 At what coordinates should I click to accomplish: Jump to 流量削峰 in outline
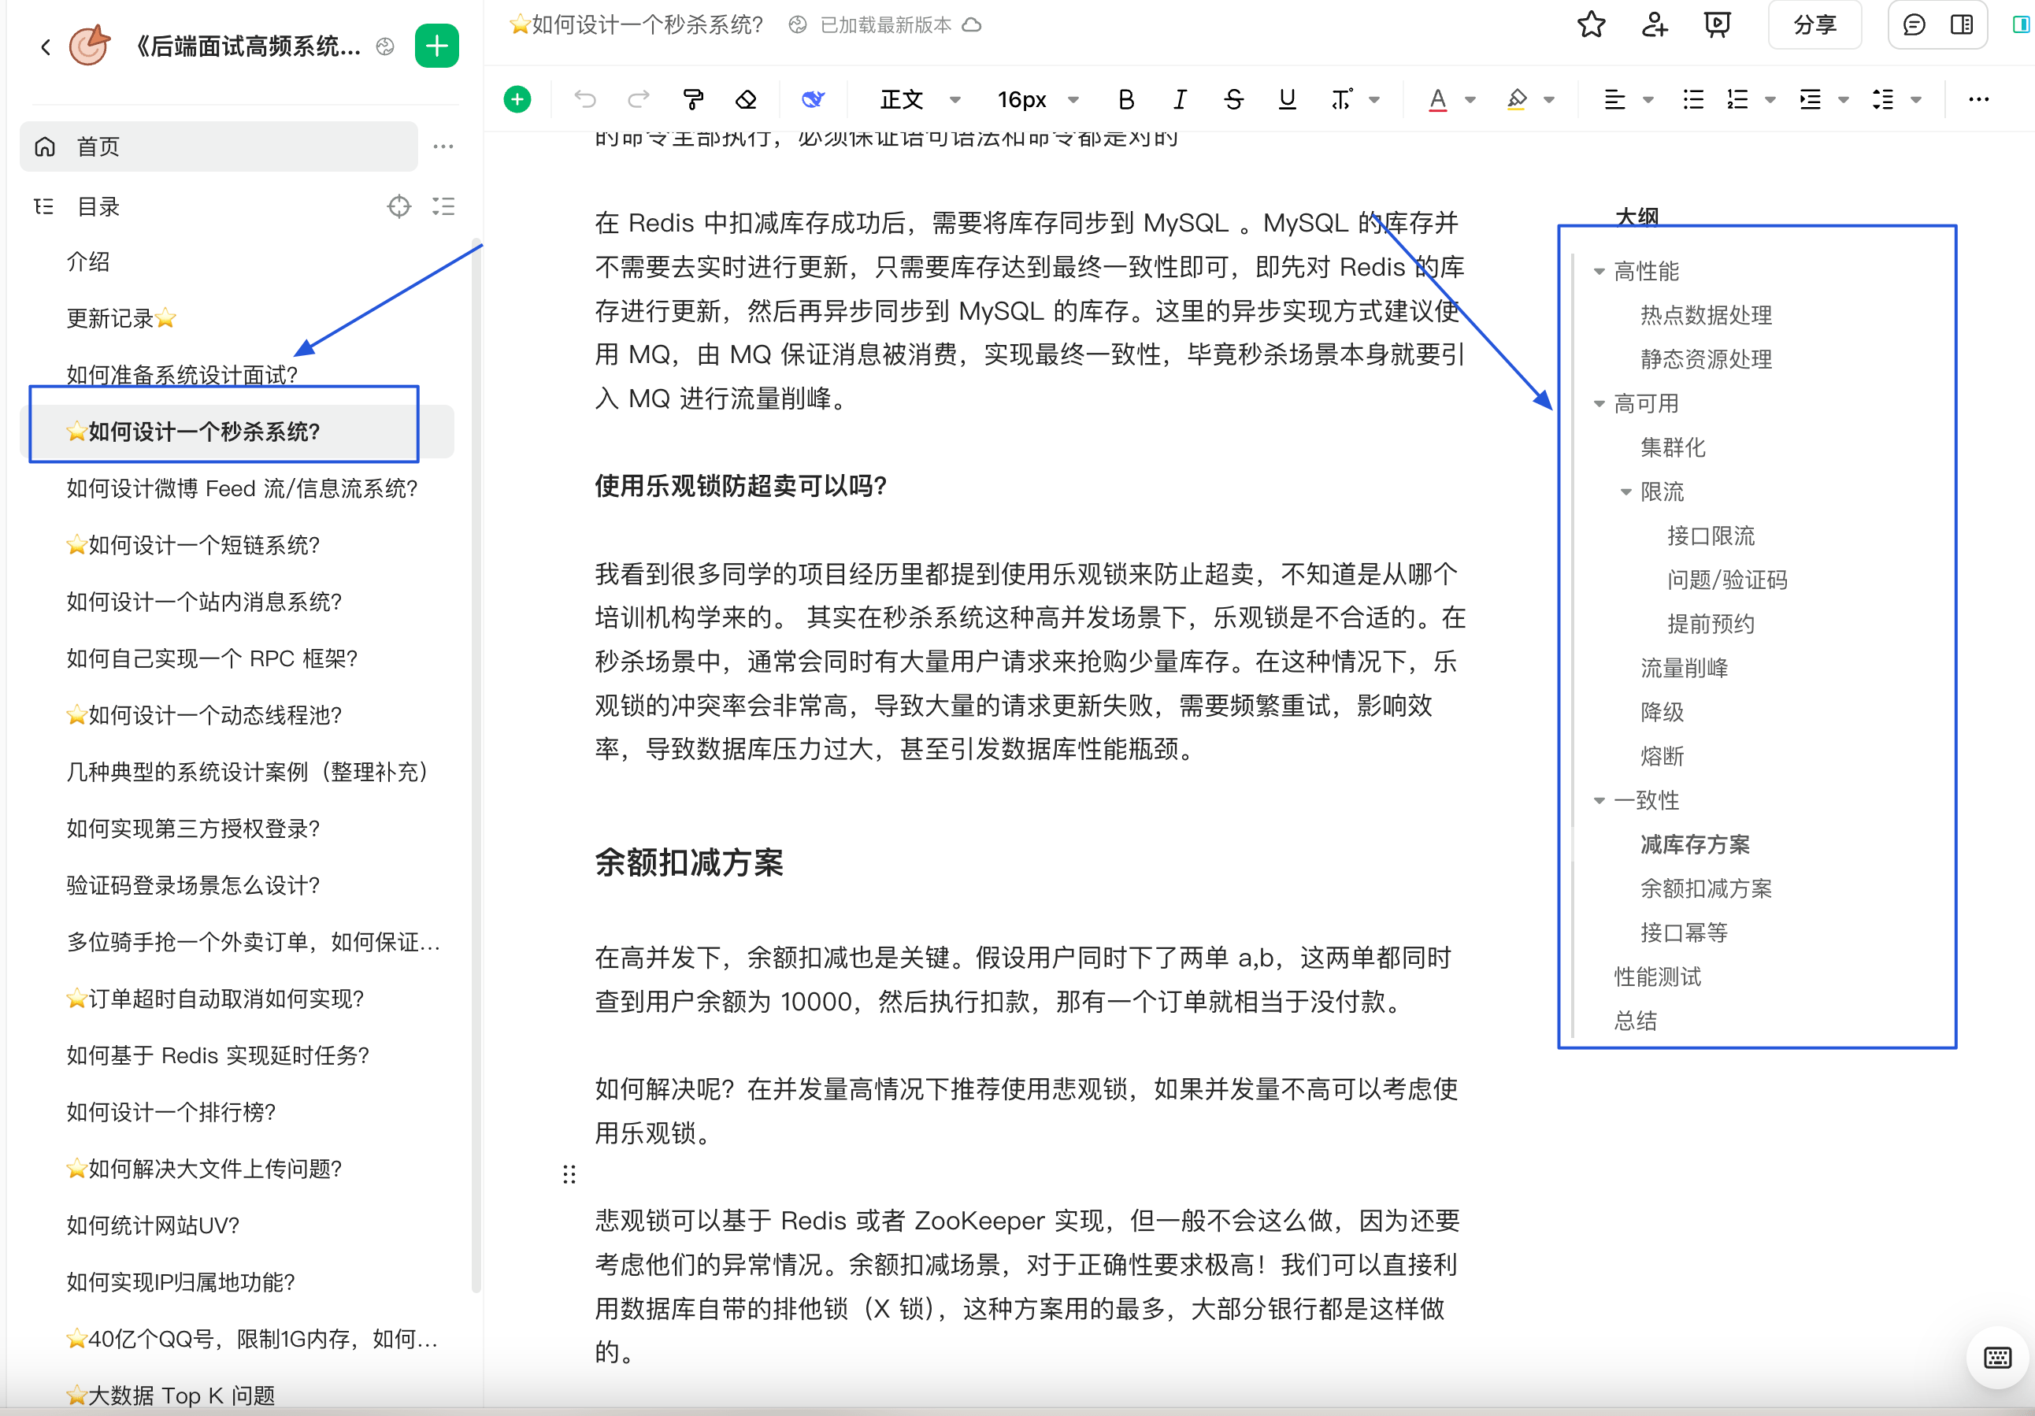[x=1684, y=668]
